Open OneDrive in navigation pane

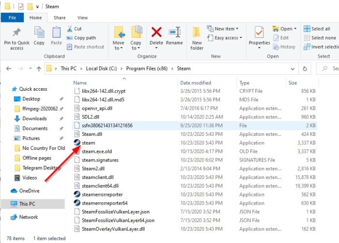click(25, 191)
